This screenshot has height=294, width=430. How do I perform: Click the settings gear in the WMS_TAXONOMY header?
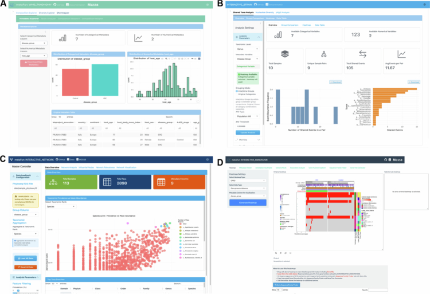[x=208, y=5]
